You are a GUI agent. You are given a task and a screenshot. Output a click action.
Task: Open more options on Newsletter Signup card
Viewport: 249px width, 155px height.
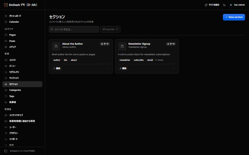(x=174, y=68)
